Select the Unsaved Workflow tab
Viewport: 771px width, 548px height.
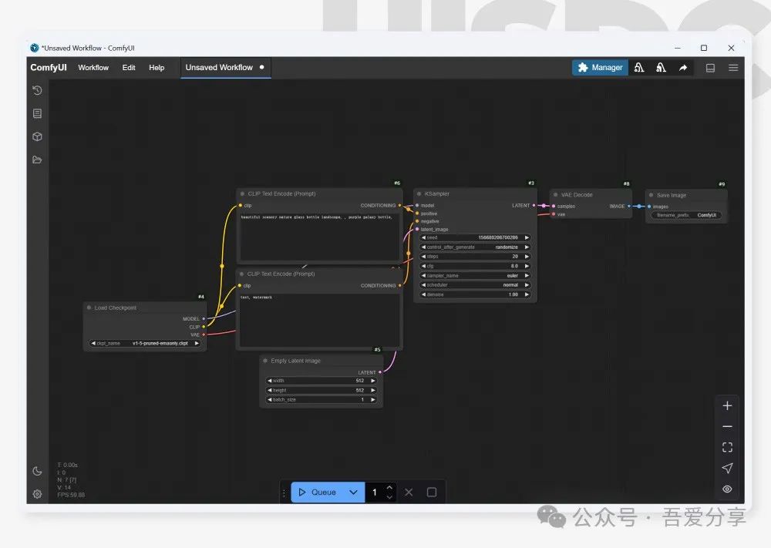point(225,67)
